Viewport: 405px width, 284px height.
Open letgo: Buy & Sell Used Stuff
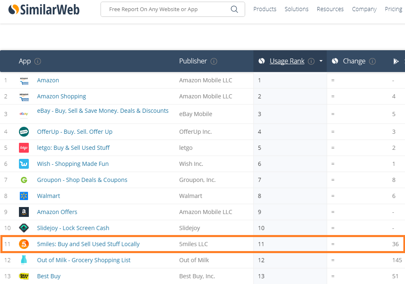click(73, 148)
